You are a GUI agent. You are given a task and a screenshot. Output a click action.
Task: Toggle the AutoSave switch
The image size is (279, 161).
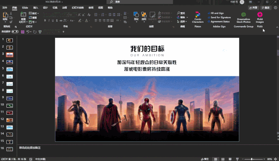pyautogui.click(x=15, y=32)
